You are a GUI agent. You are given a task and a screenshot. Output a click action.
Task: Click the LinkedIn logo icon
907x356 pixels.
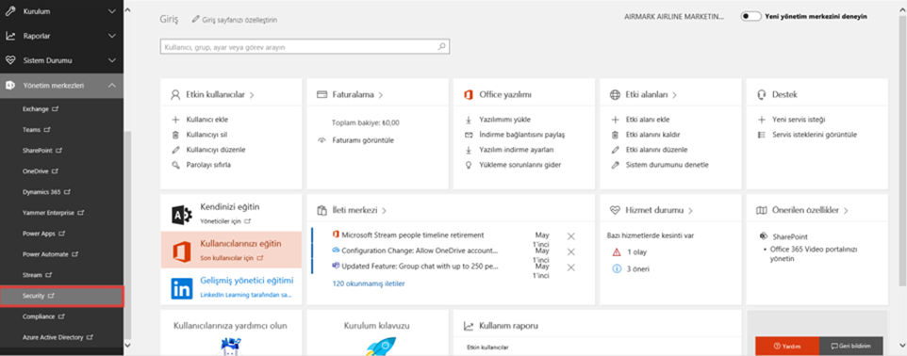coord(182,288)
